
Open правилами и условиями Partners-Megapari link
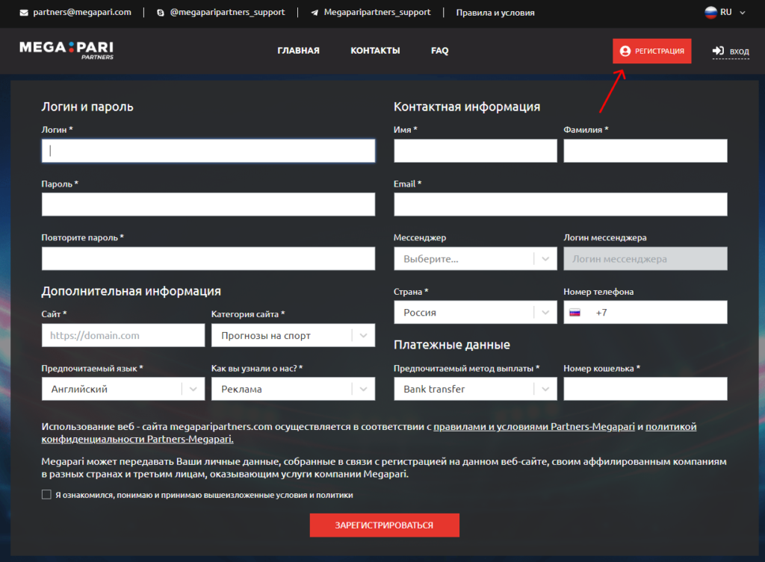click(533, 427)
